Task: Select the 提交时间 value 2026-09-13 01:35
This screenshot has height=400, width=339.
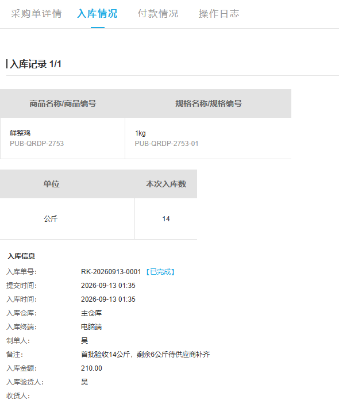Action: (108, 286)
